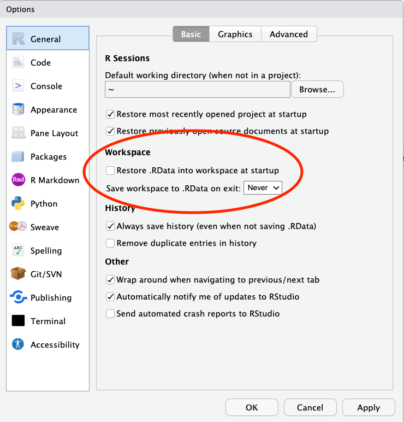Image resolution: width=404 pixels, height=422 pixels.
Task: Open the Accessibility options icon
Action: [18, 344]
